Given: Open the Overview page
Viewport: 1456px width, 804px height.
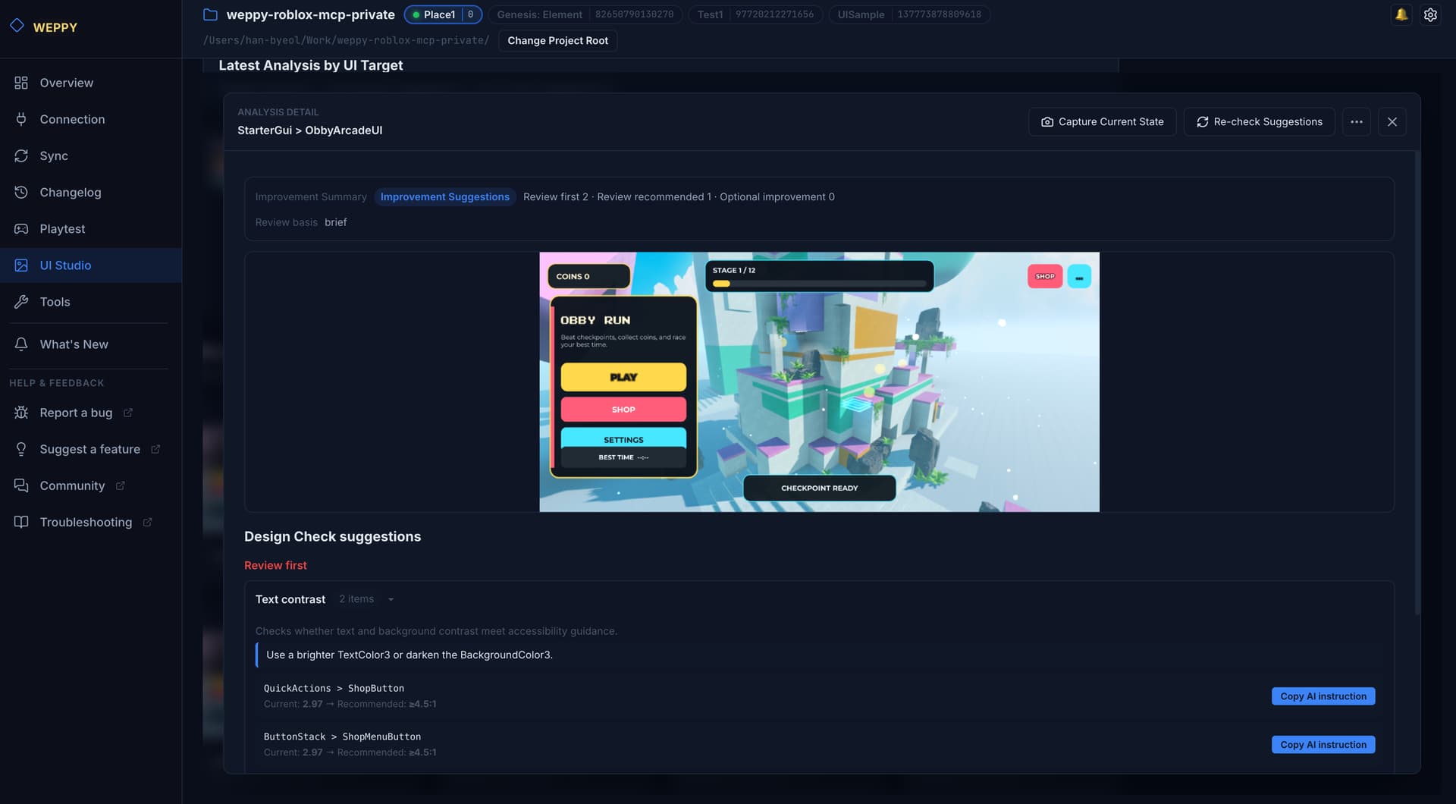Looking at the screenshot, I should [x=91, y=83].
